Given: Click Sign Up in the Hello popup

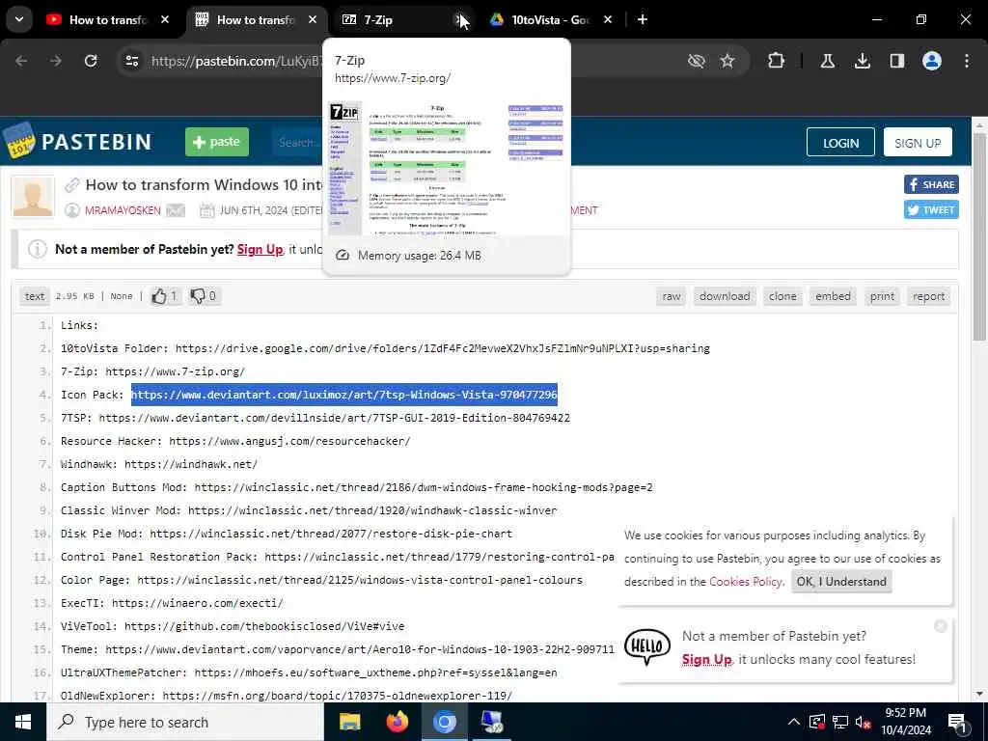Looking at the screenshot, I should 706,660.
